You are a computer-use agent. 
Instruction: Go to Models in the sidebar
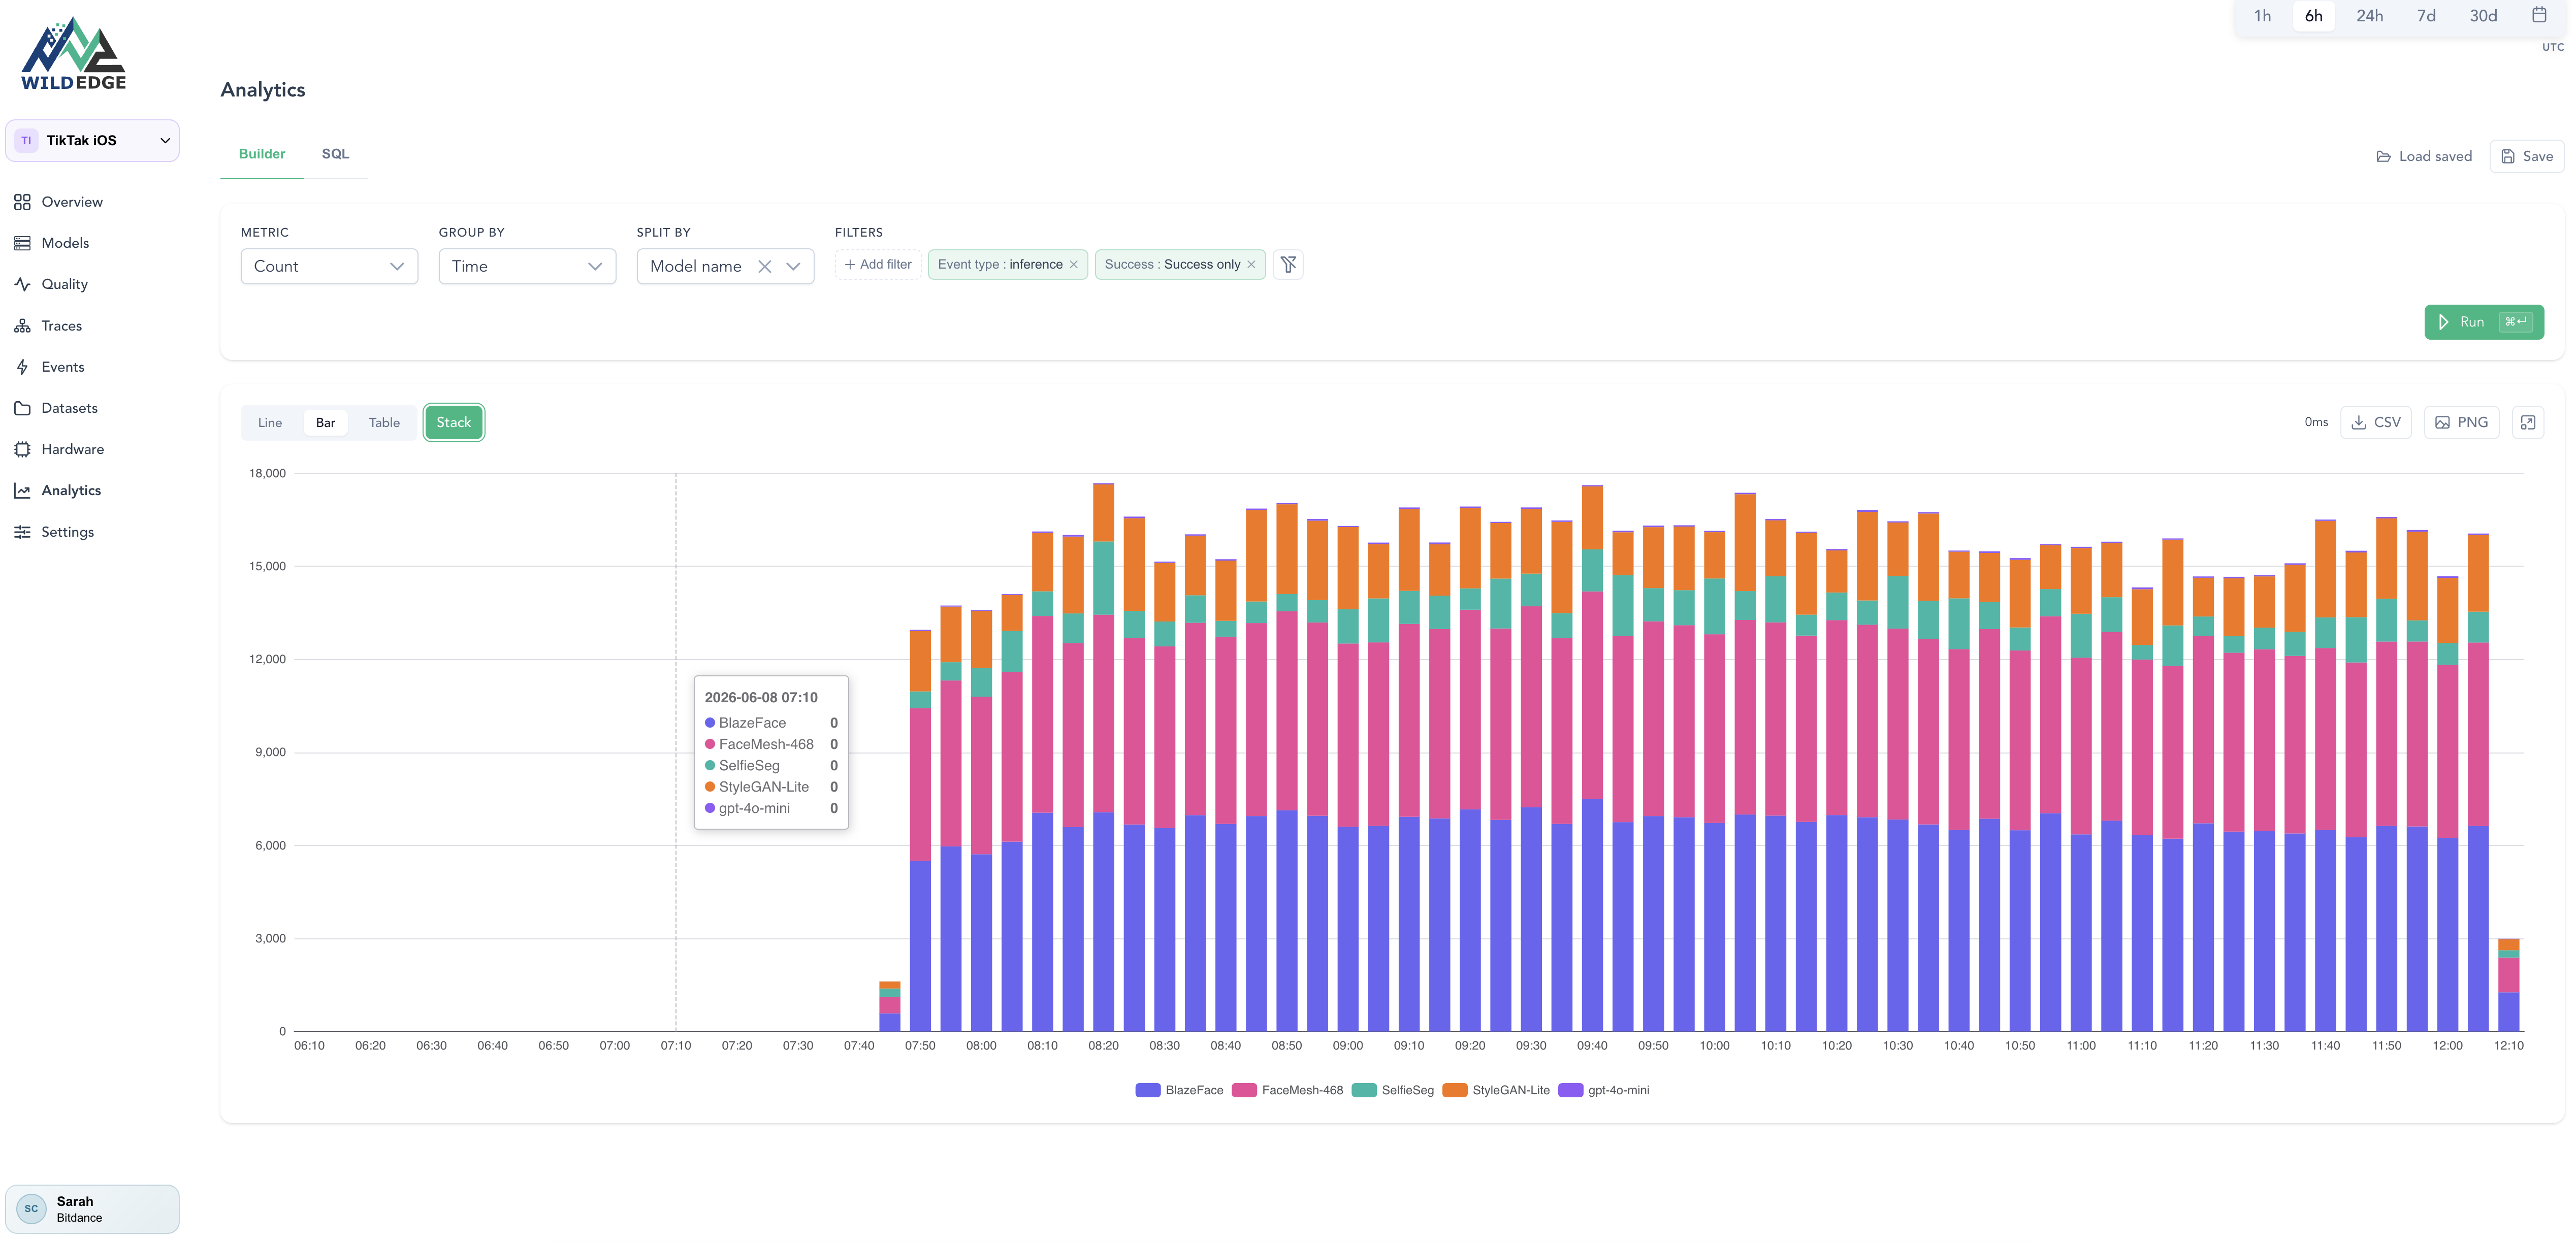click(65, 243)
